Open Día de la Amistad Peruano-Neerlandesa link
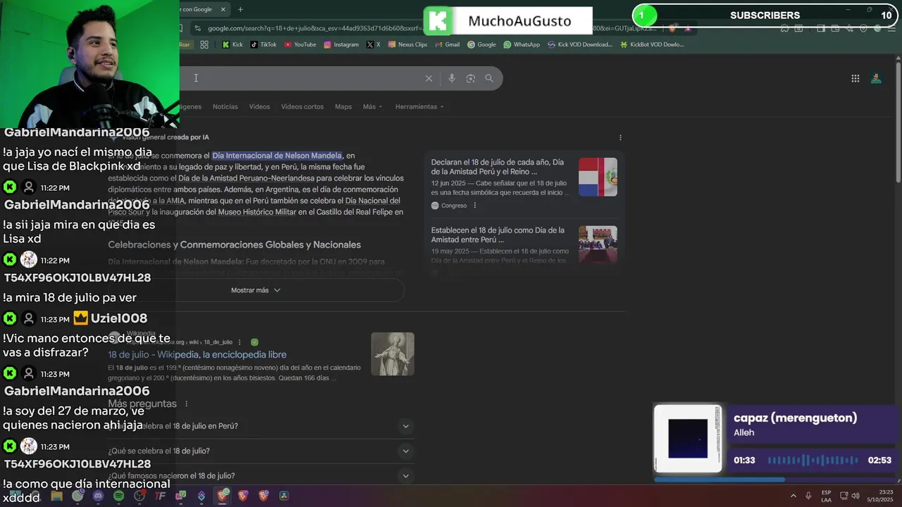Image resolution: width=902 pixels, height=507 pixels. pyautogui.click(x=247, y=179)
